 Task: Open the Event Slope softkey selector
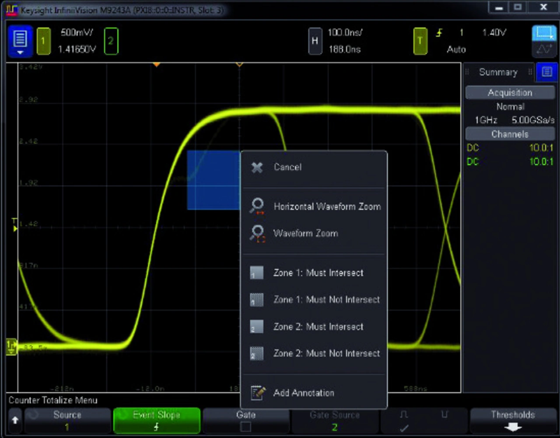click(x=157, y=421)
